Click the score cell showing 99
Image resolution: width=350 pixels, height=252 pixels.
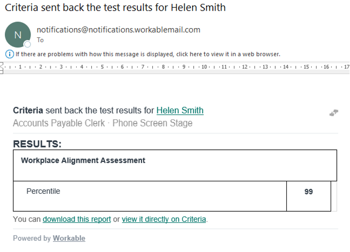click(x=308, y=192)
